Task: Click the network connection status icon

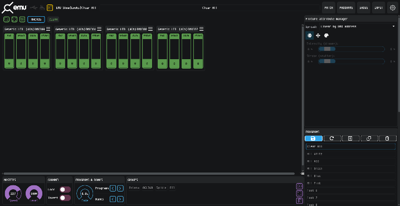Action: [x=42, y=8]
